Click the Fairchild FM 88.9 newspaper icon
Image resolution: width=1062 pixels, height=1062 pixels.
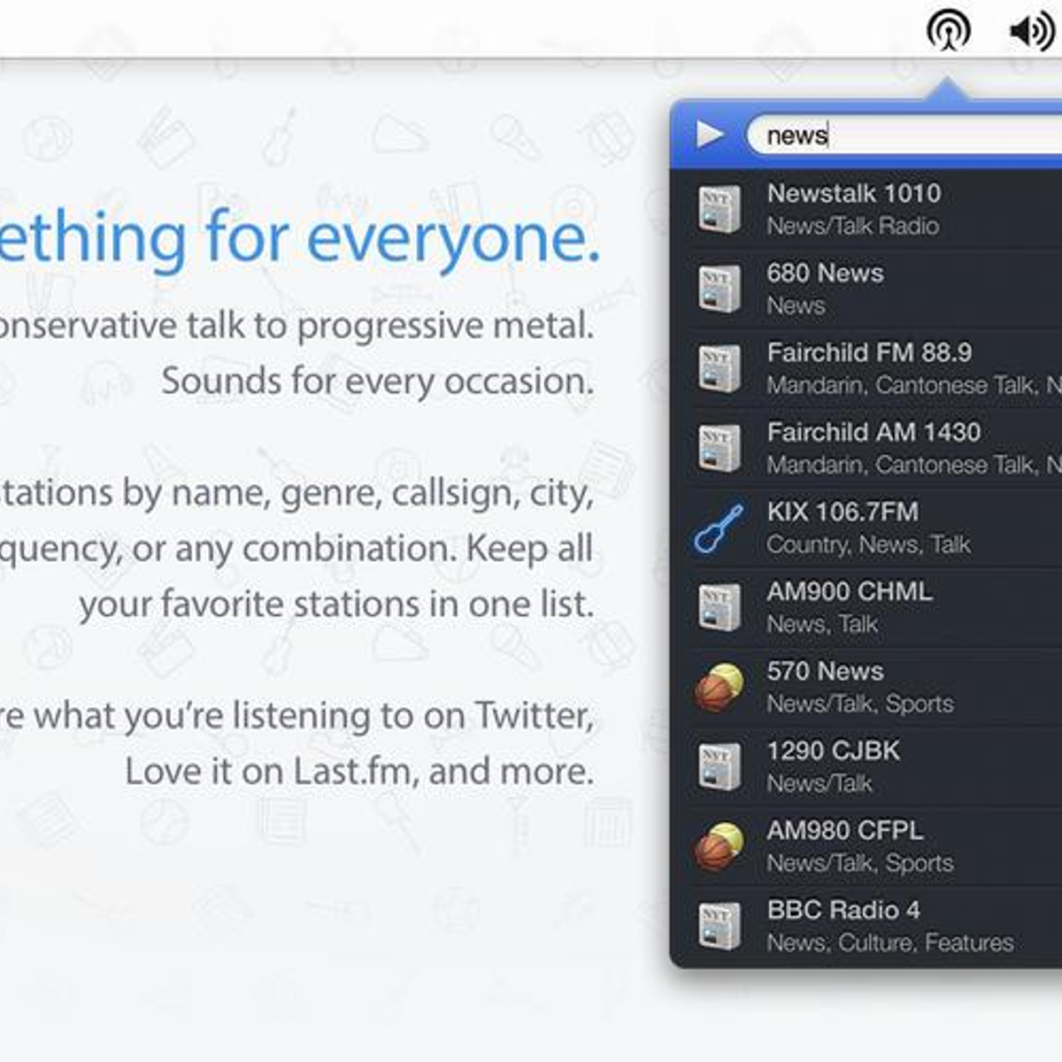[719, 368]
